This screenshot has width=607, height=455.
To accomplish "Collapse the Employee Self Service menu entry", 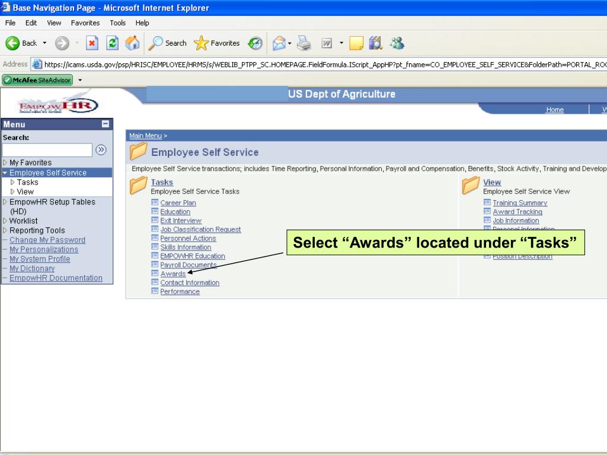I will 4,172.
